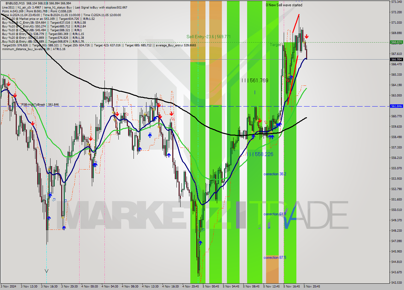404x290 pixels.
Task: Click the 569.890 price axis label
Action: pyautogui.click(x=396, y=33)
